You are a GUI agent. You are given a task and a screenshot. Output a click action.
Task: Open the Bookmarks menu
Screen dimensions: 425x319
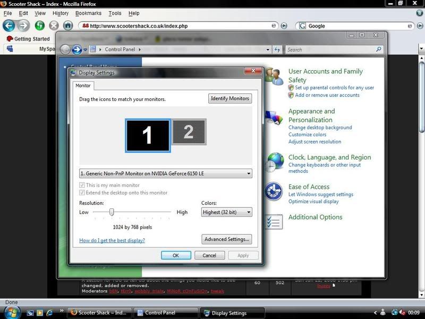(x=88, y=13)
